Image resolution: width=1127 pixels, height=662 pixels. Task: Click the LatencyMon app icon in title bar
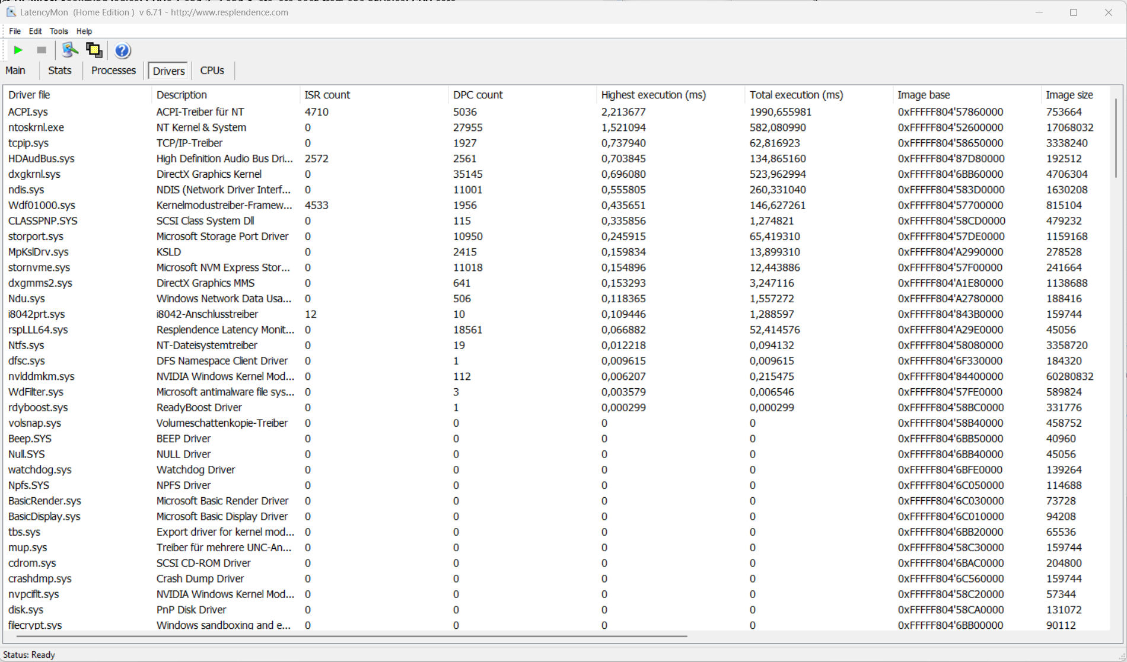tap(11, 12)
